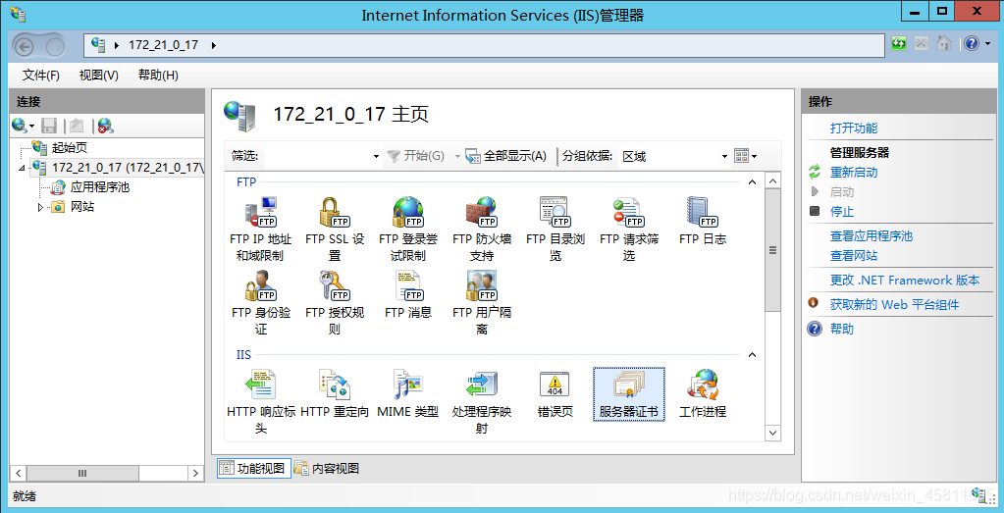This screenshot has height=513, width=1004.
Task: Click 打开功能 action link
Action: click(854, 128)
